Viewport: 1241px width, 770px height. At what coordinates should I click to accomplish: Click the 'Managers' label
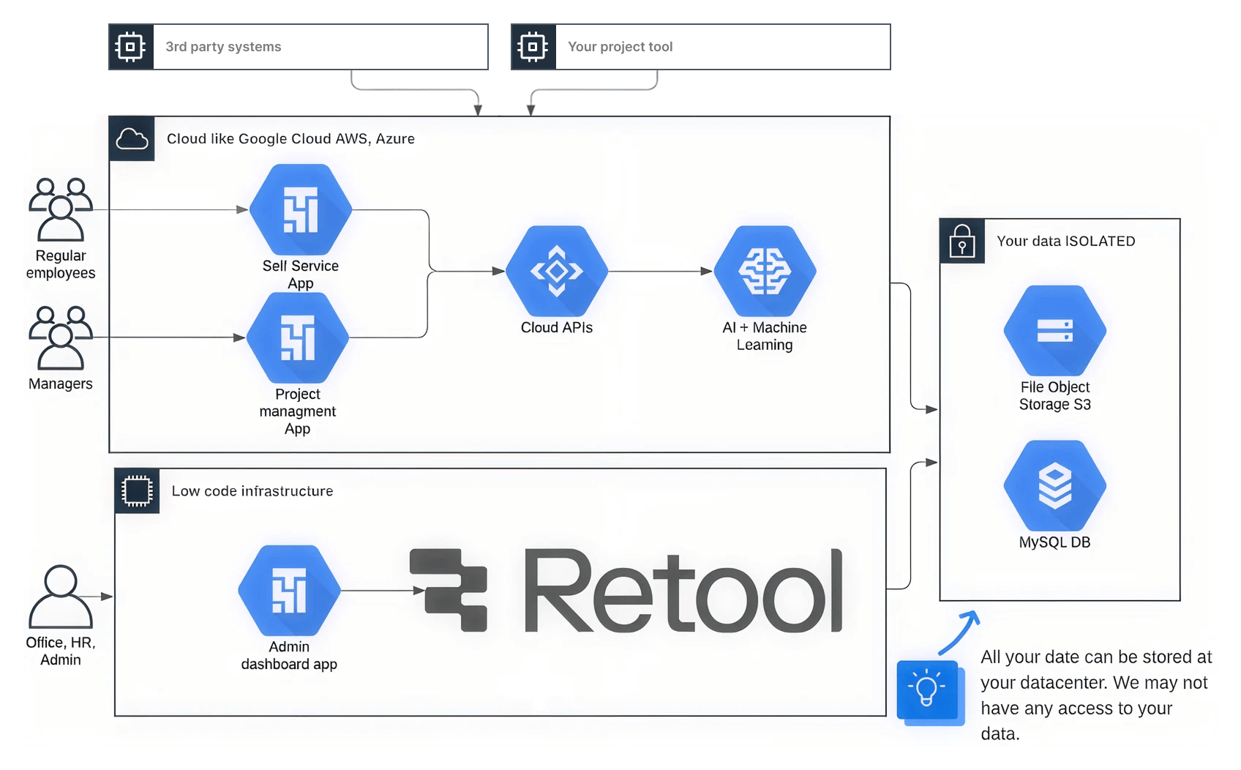coord(61,384)
